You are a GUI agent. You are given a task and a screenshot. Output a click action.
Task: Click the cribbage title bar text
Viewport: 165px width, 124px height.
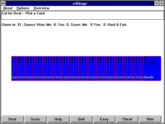click(80, 3)
